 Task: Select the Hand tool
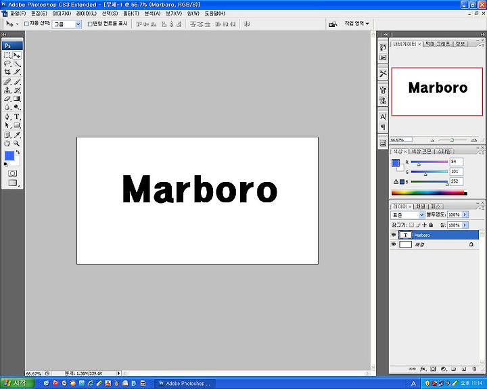7,143
